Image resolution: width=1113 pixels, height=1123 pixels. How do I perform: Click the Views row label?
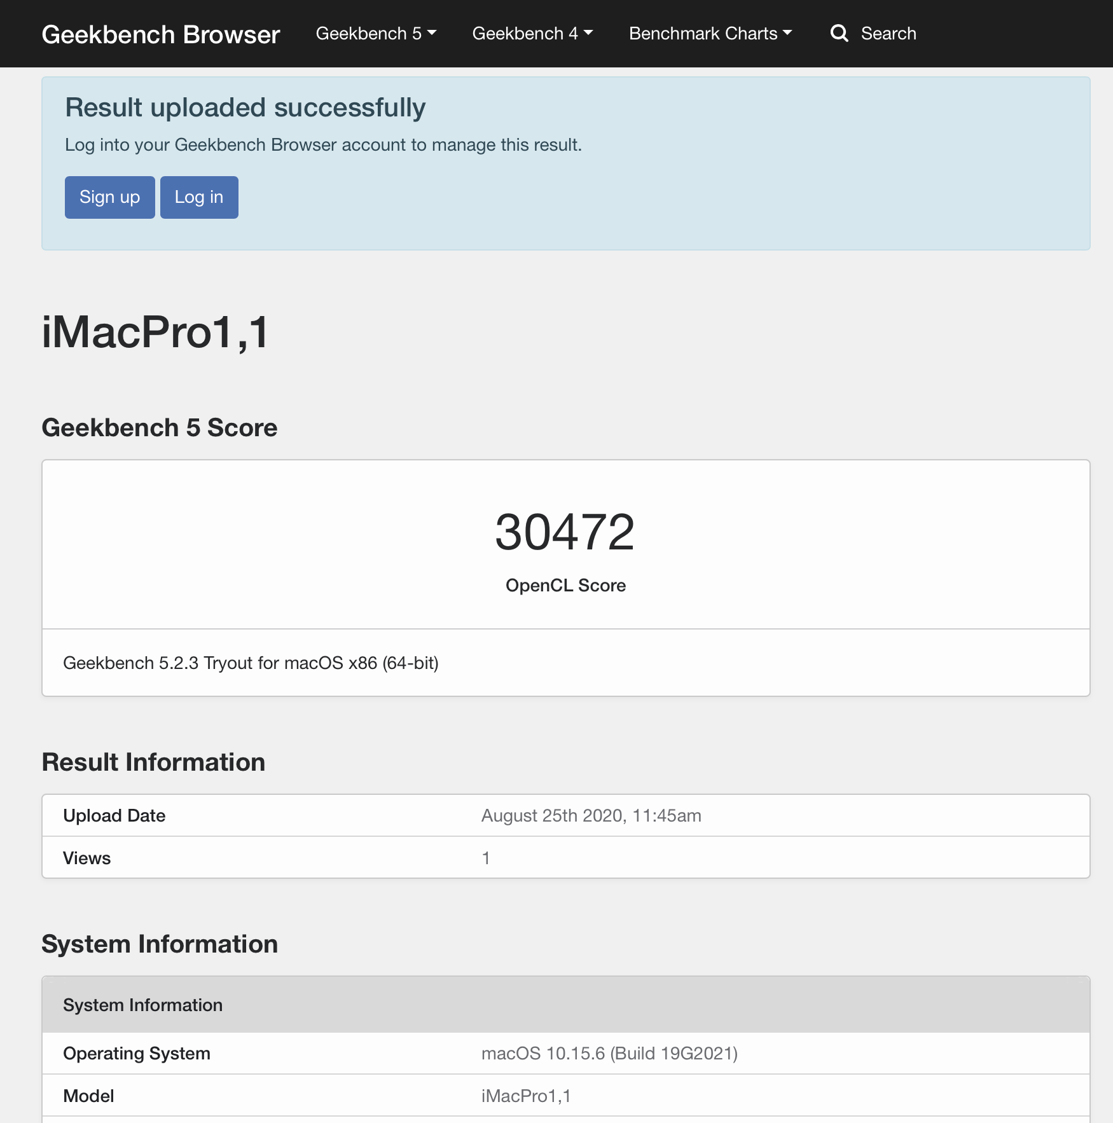(x=87, y=858)
